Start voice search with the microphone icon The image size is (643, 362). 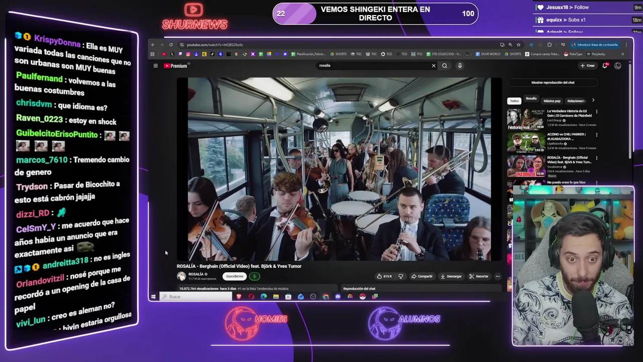coord(460,65)
